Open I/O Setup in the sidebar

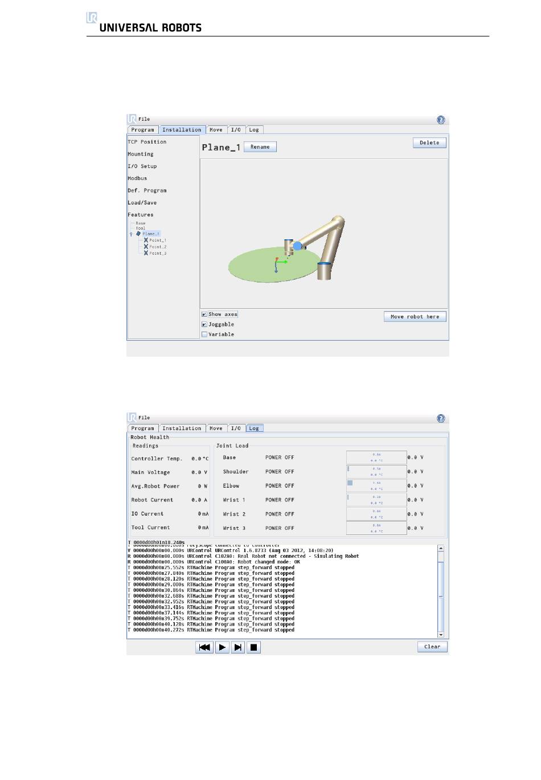pos(142,166)
